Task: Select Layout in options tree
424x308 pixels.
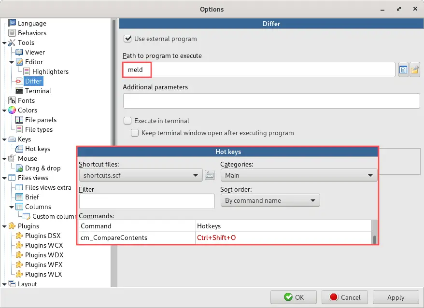Action: pyautogui.click(x=28, y=284)
